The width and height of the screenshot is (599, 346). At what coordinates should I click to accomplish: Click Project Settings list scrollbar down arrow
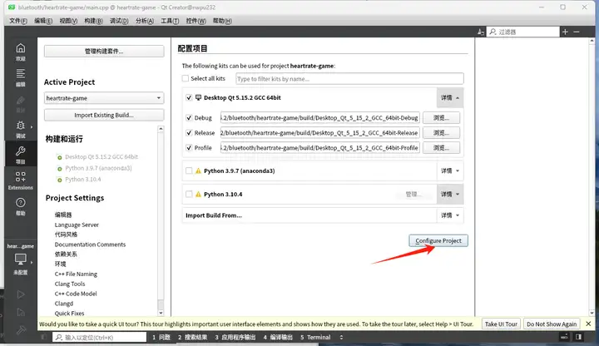pyautogui.click(x=161, y=313)
